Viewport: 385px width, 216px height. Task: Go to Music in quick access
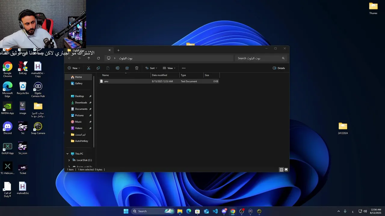pyautogui.click(x=79, y=122)
